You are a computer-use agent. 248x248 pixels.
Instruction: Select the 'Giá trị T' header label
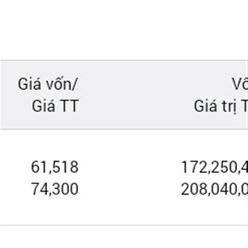pyautogui.click(x=221, y=107)
